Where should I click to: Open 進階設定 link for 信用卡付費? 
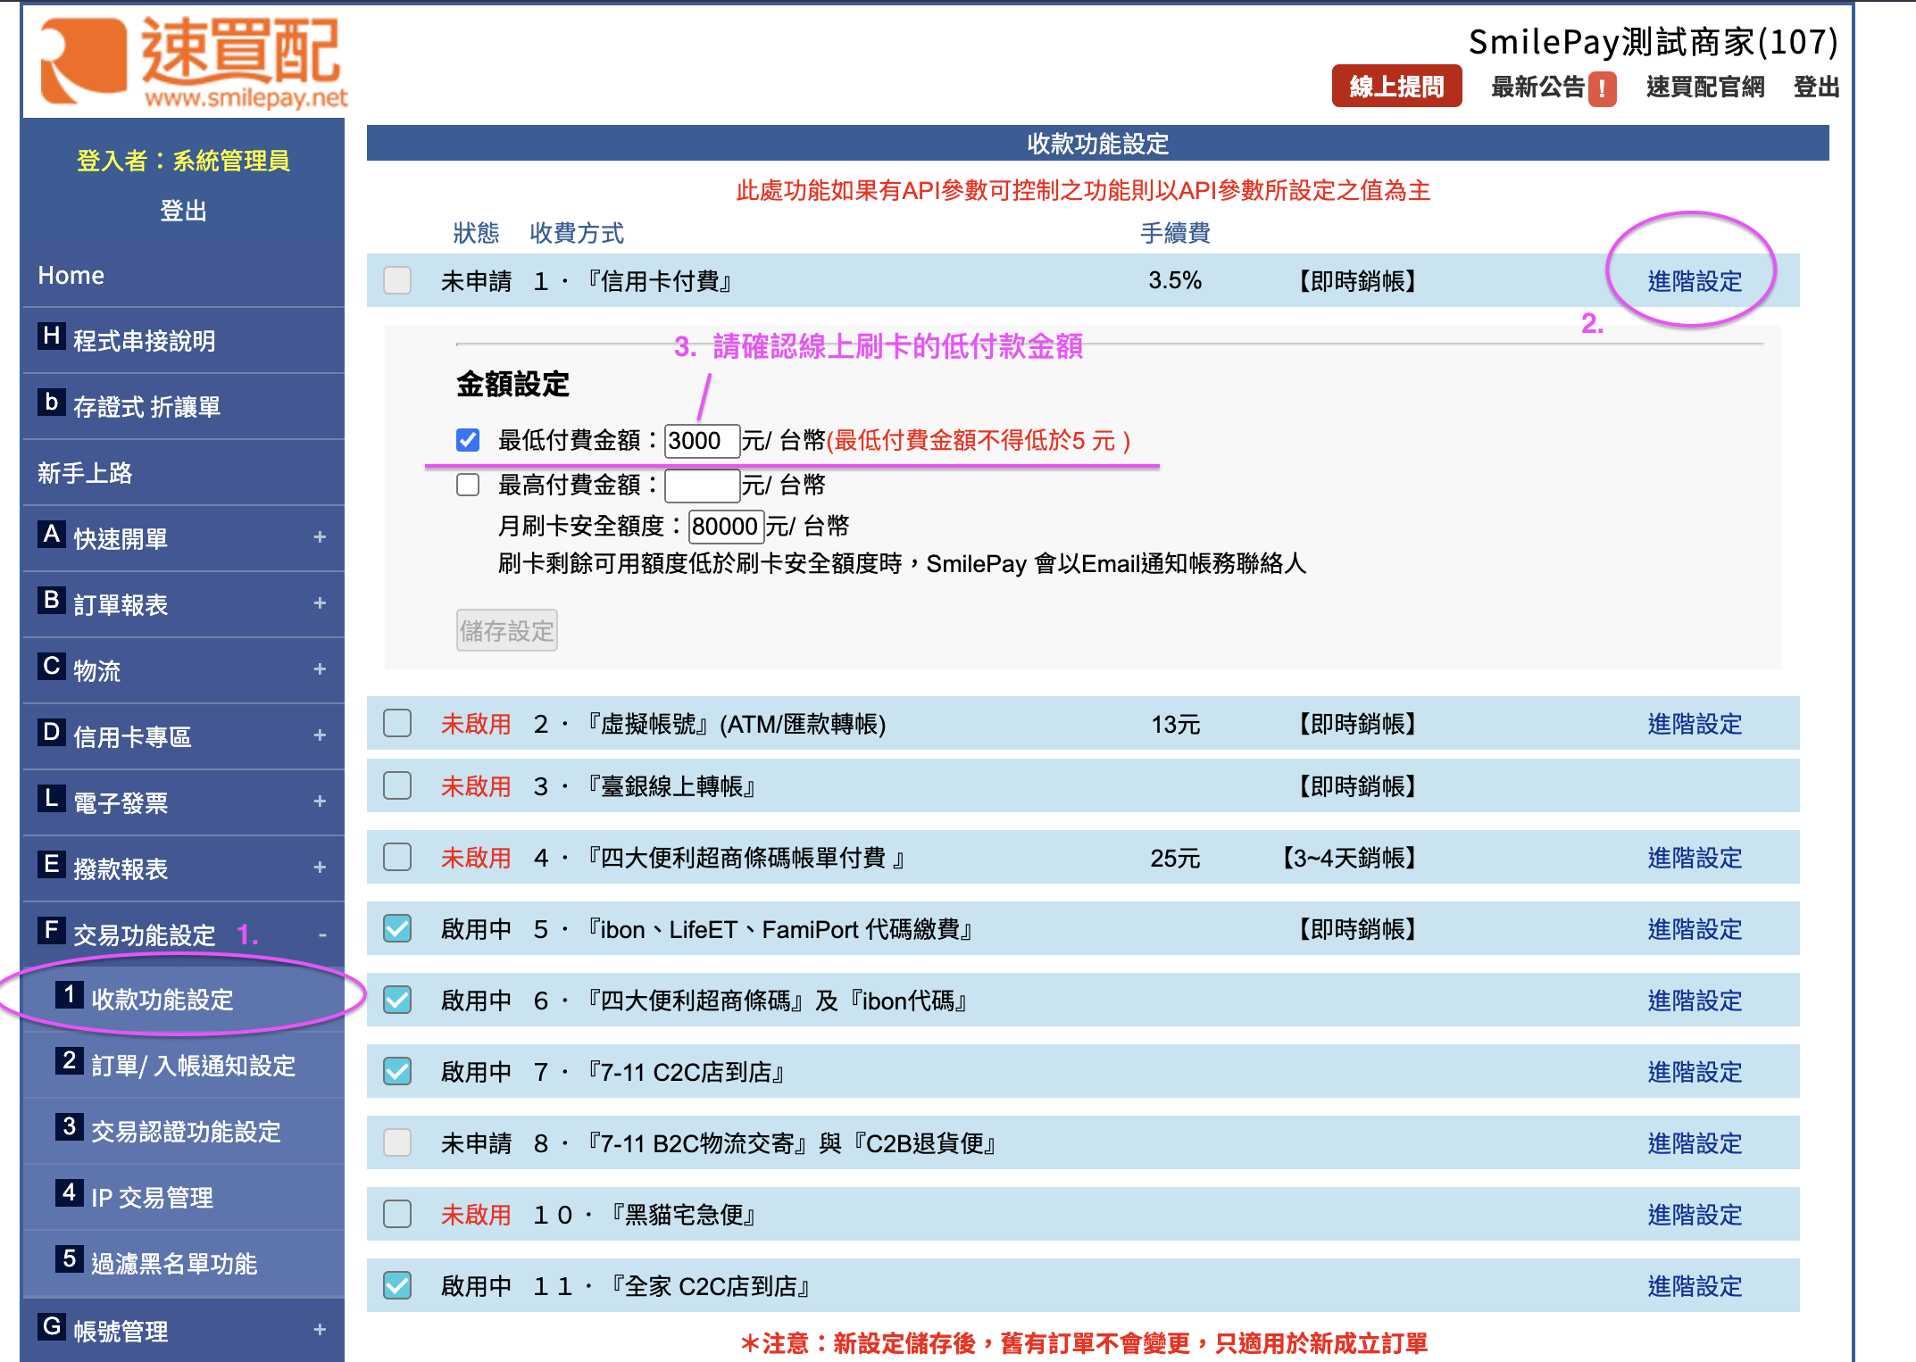click(1694, 281)
